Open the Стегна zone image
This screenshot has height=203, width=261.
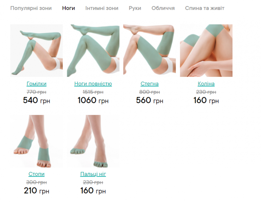click(x=150, y=51)
